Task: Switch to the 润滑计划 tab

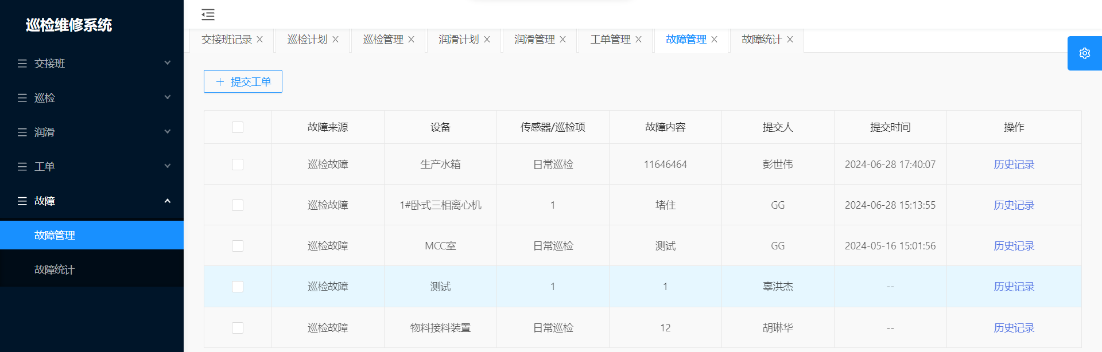Action: [459, 40]
